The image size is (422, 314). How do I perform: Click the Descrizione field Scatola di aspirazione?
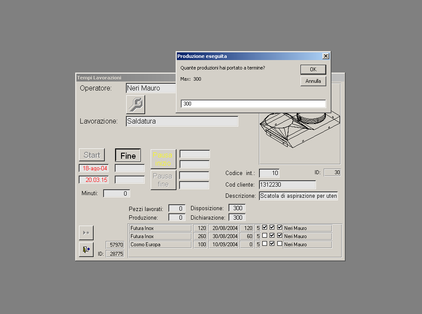(298, 196)
